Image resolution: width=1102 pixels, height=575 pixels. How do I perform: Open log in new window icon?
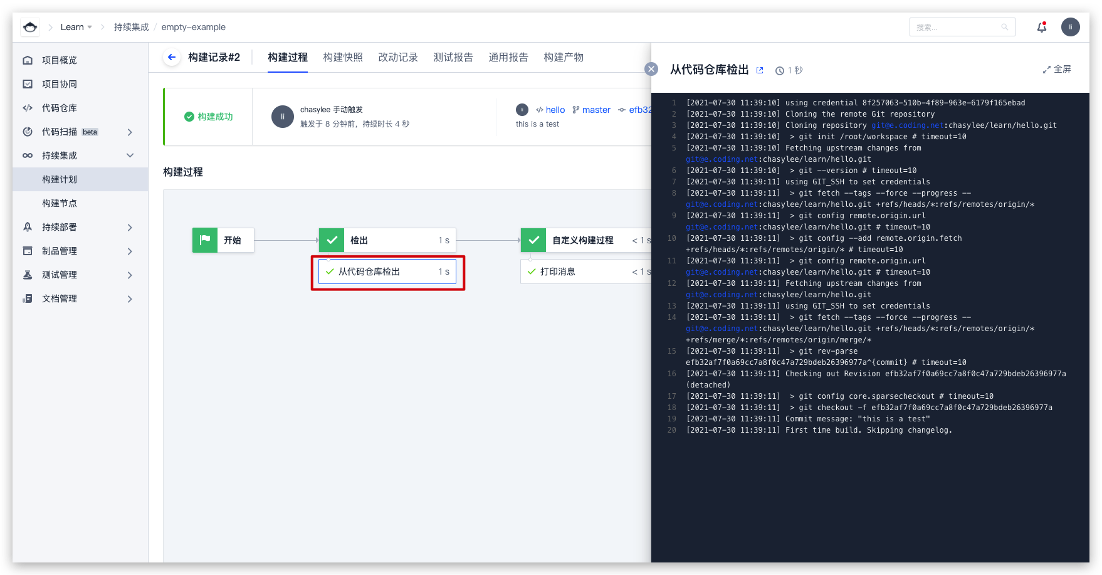pyautogui.click(x=760, y=70)
